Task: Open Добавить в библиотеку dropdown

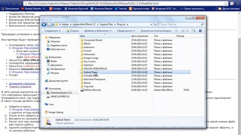Action: click(x=98, y=31)
